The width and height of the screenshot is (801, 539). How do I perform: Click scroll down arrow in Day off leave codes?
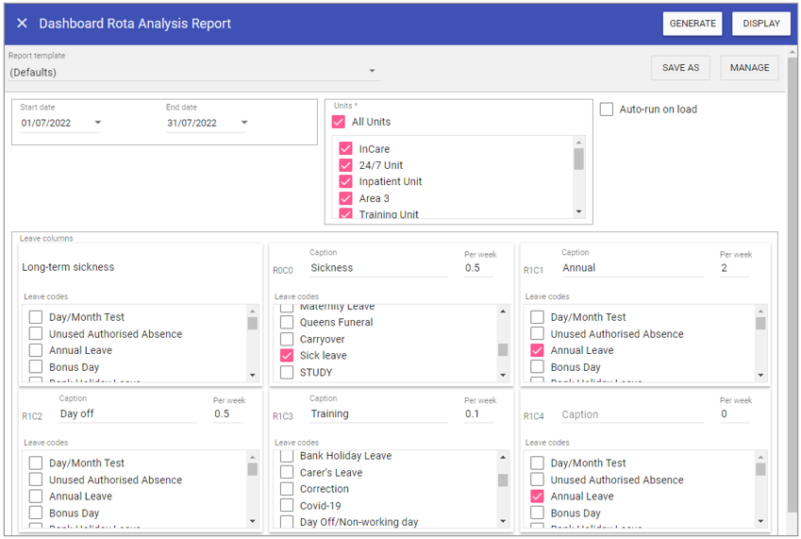(x=252, y=521)
